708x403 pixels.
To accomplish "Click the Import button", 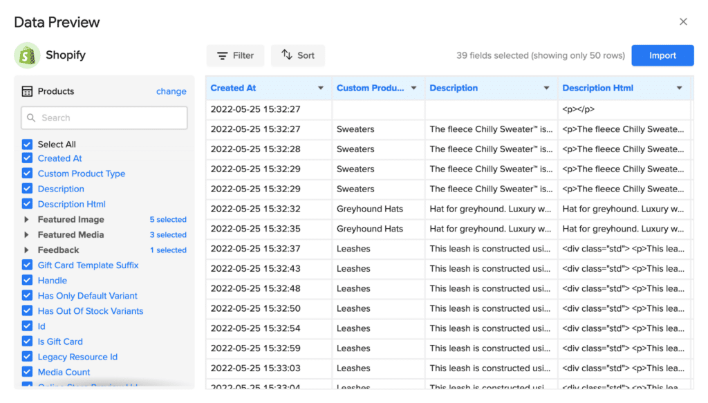I will point(662,56).
